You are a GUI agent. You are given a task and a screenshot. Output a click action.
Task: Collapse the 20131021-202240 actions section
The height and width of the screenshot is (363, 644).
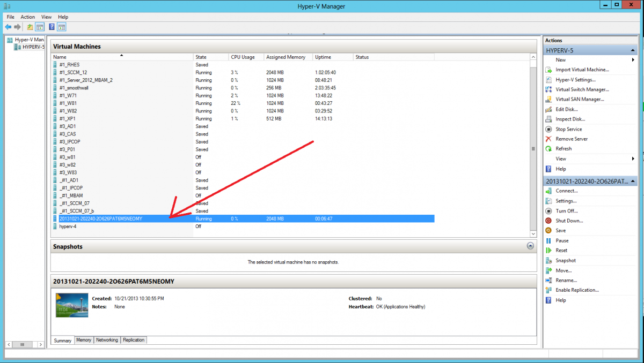[x=633, y=182]
